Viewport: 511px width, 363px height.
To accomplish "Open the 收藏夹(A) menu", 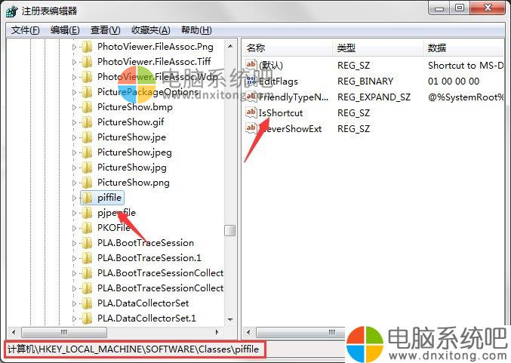I will (x=150, y=30).
